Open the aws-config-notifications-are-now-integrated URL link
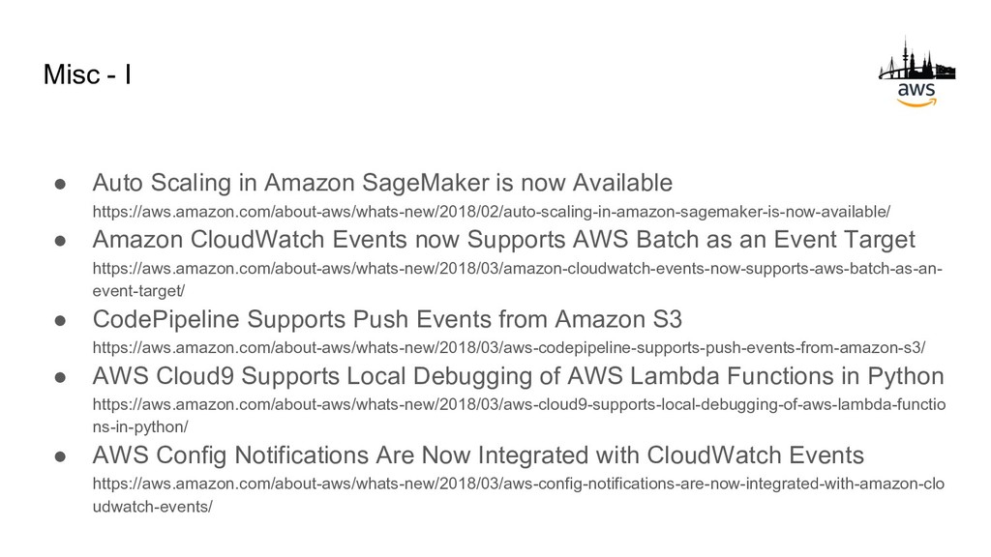The height and width of the screenshot is (557, 991). click(519, 495)
